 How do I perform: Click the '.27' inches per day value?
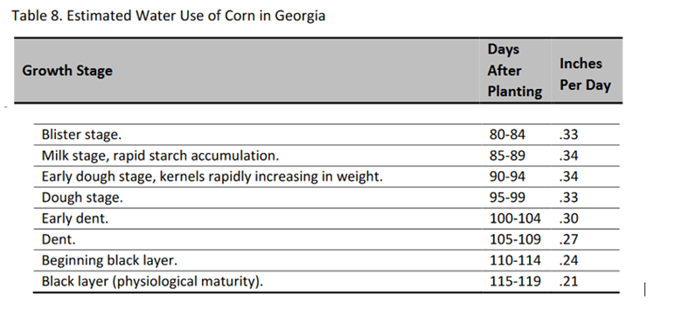click(568, 239)
